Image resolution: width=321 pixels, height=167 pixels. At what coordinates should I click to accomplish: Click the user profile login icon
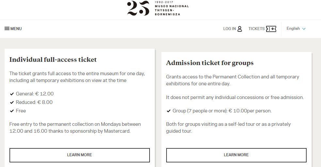[239, 29]
